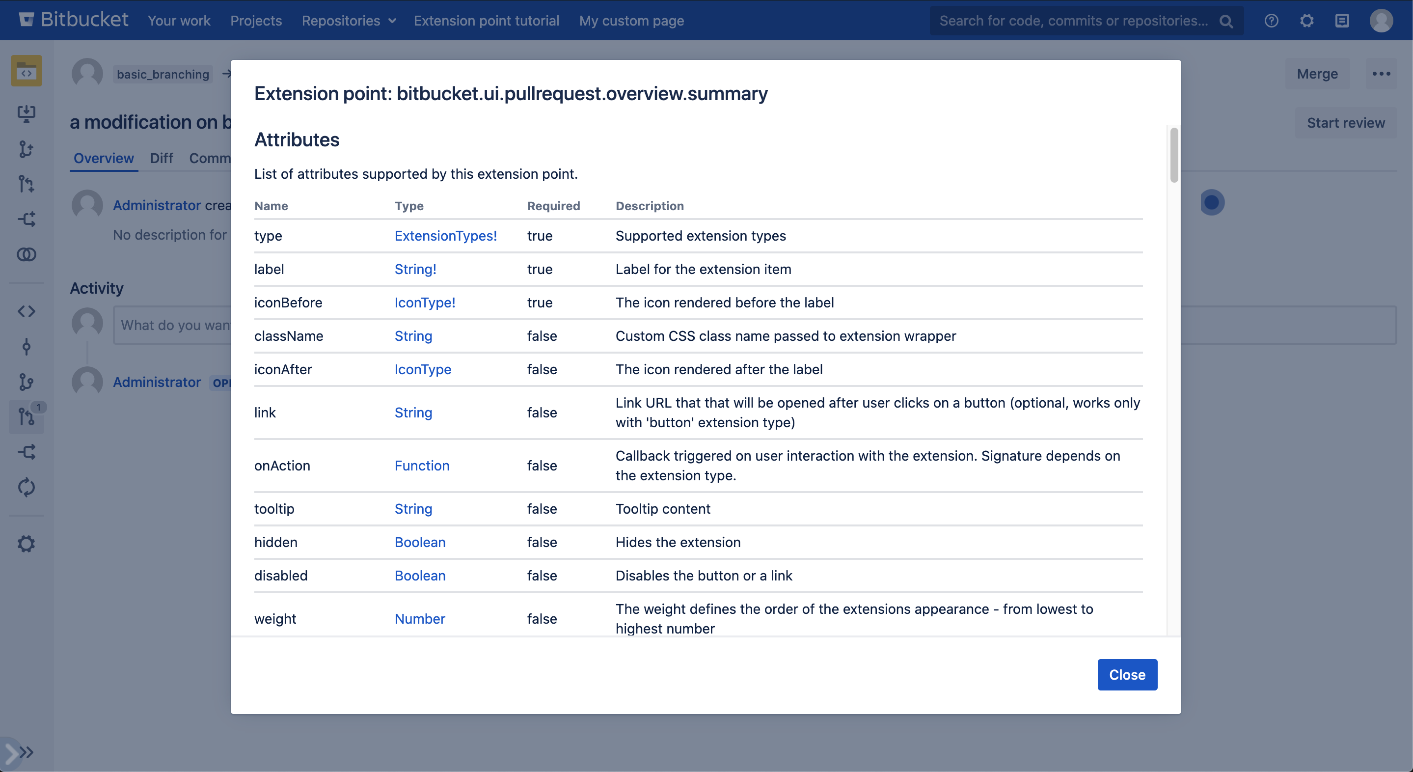Open Repository settings gear in sidebar

coord(27,544)
